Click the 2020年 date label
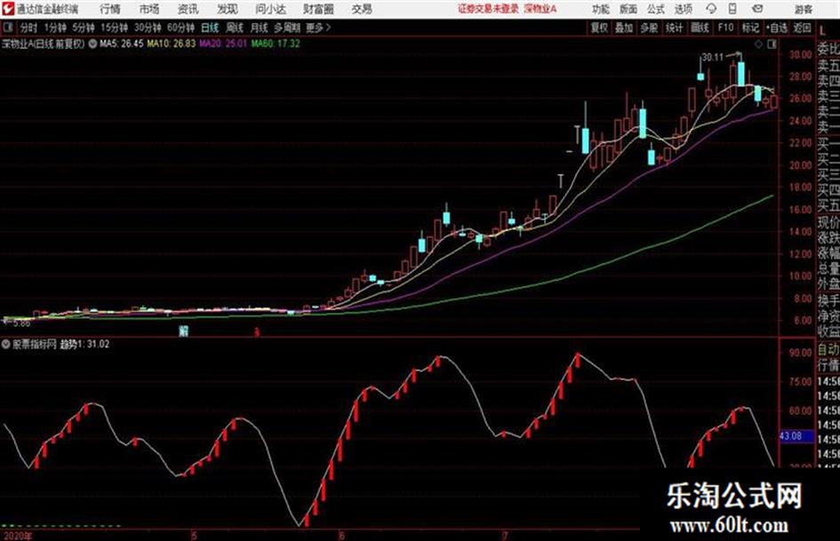 point(18,536)
